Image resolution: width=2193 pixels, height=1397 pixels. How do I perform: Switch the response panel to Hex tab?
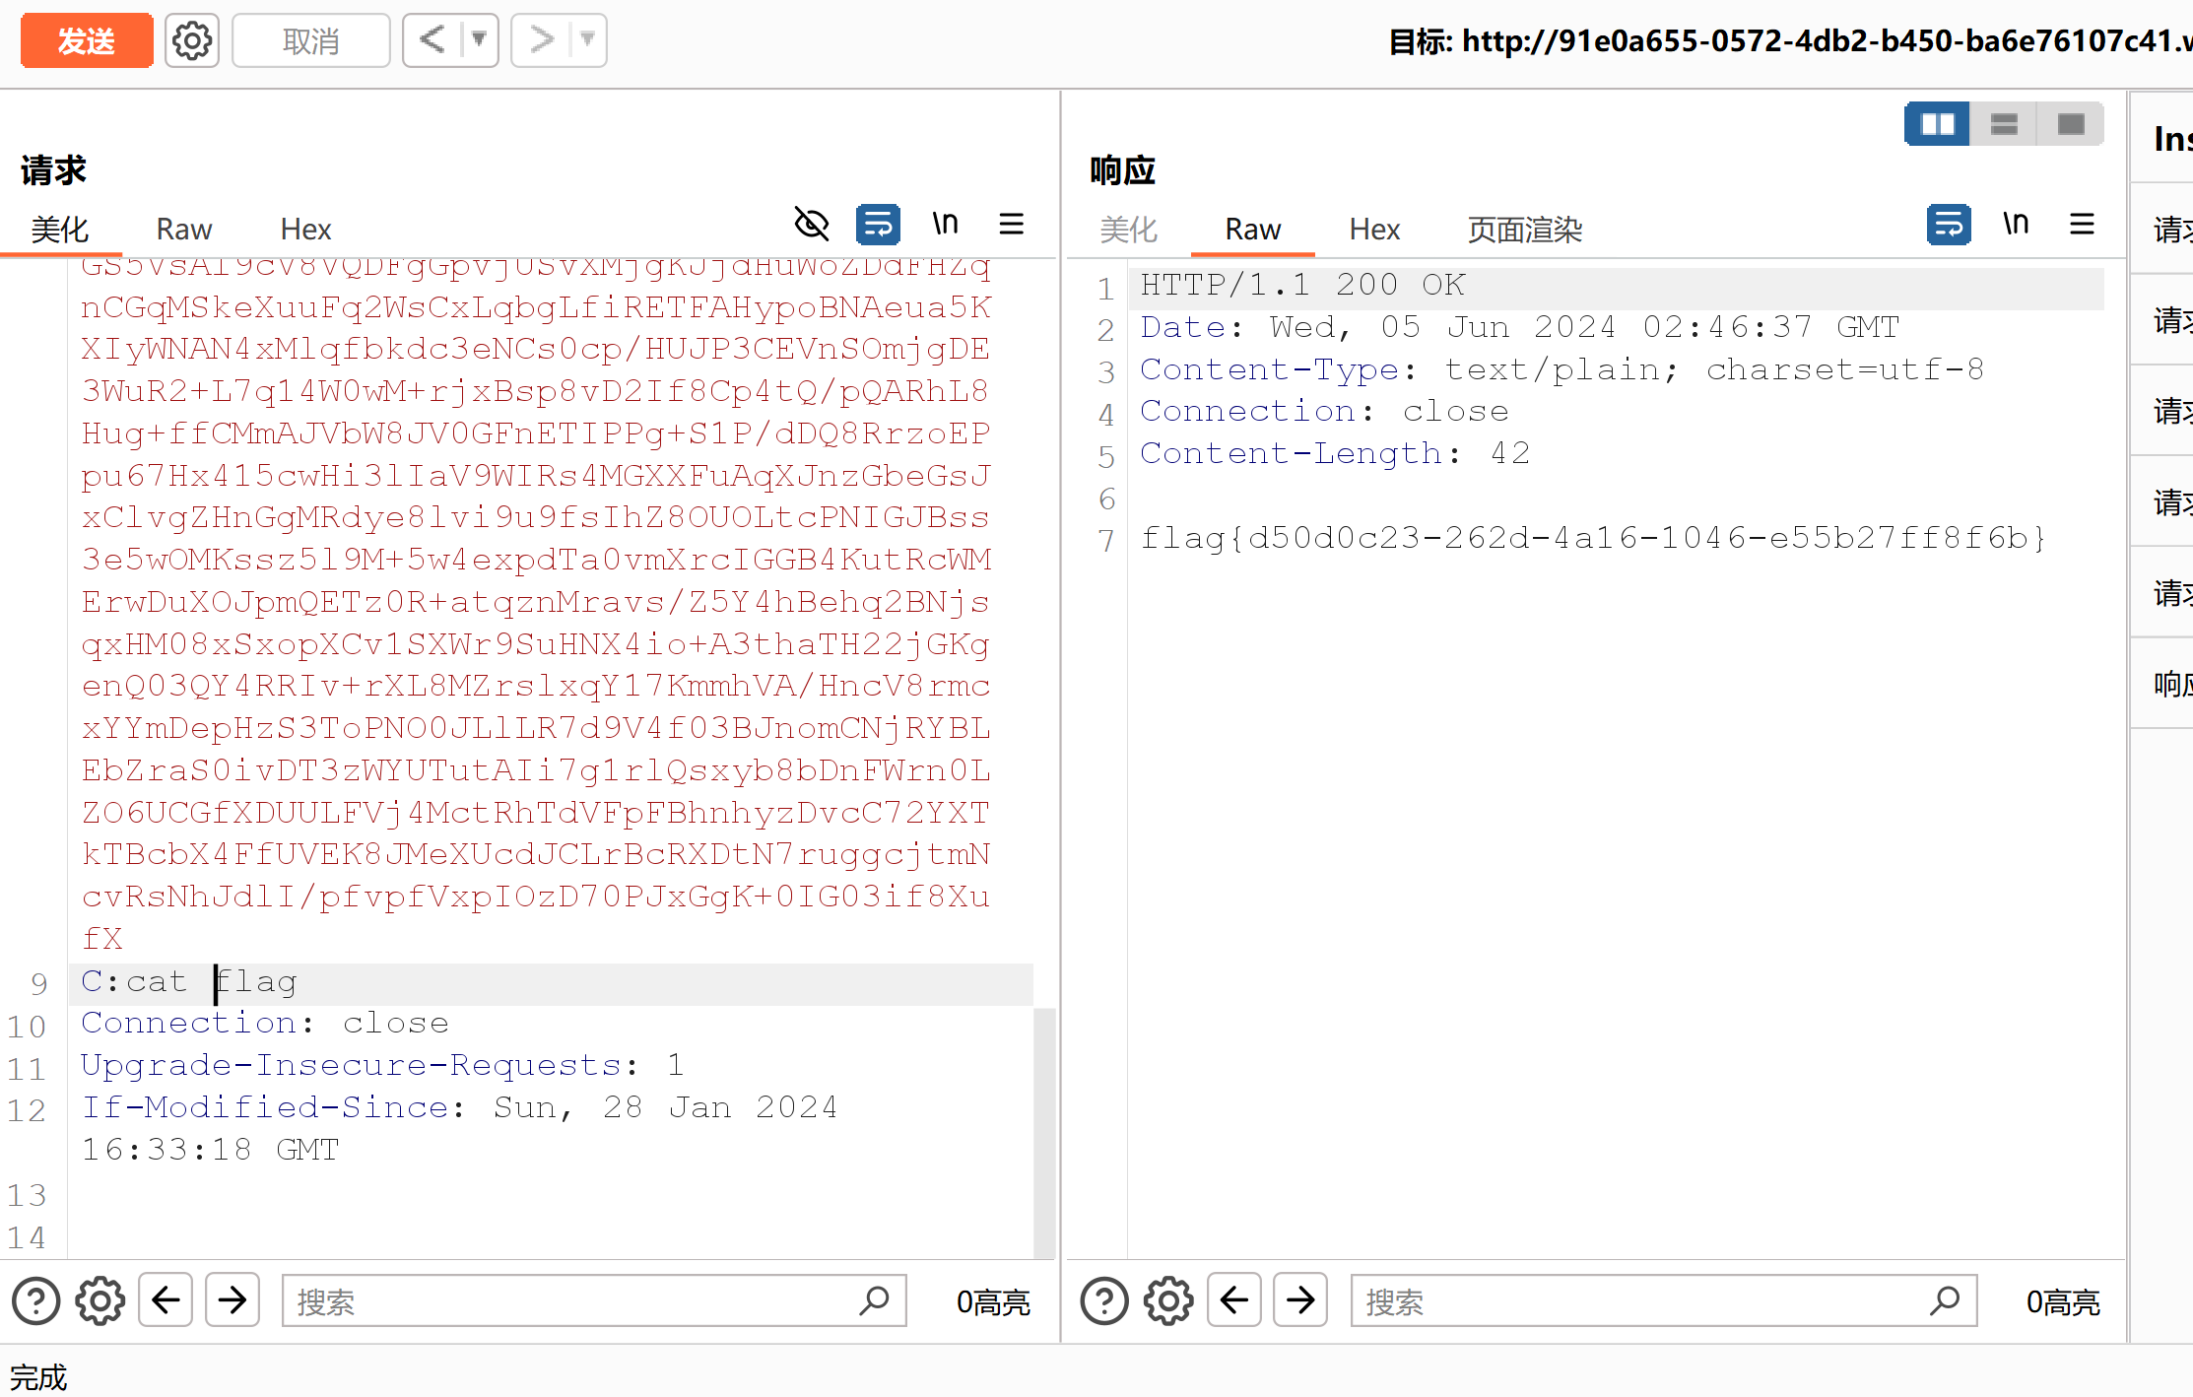click(1374, 230)
